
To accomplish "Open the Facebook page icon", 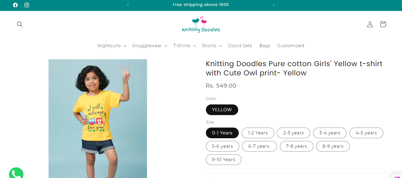I will tap(15, 5).
